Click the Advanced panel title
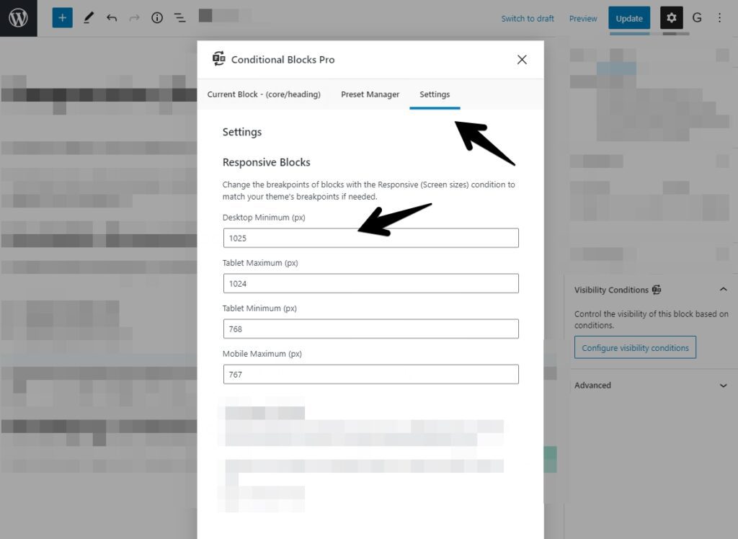Viewport: 738px width, 539px height. click(592, 385)
